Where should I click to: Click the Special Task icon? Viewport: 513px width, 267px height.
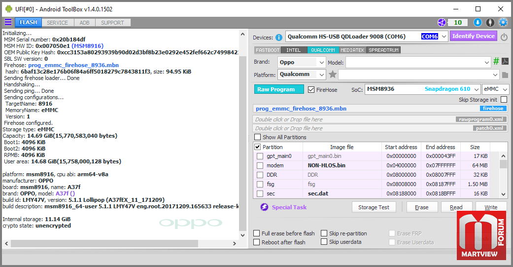(264, 207)
